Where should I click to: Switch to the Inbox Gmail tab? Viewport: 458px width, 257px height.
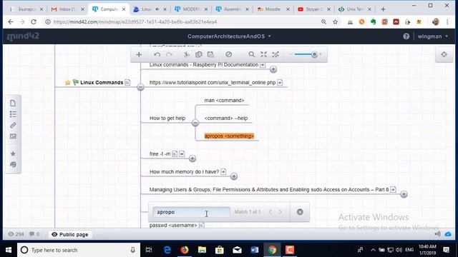coord(67,9)
